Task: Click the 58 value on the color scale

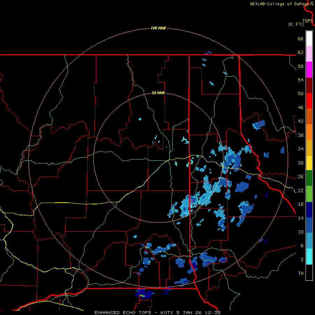Action: [x=301, y=66]
